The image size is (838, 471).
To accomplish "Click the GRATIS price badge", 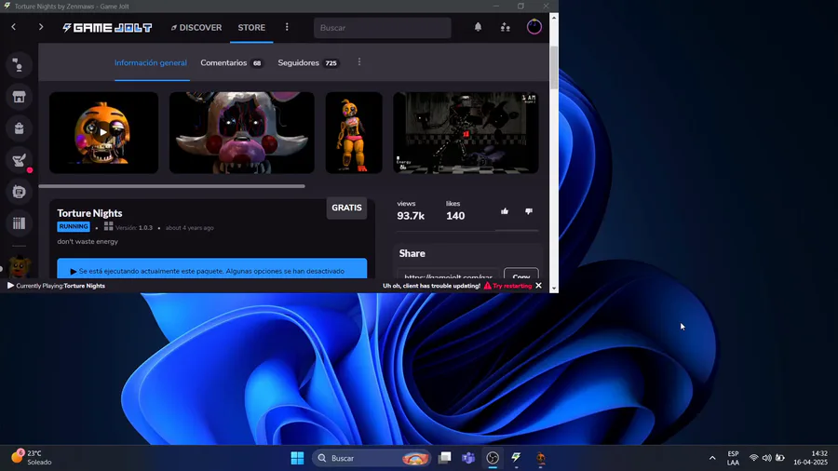I will (x=346, y=208).
